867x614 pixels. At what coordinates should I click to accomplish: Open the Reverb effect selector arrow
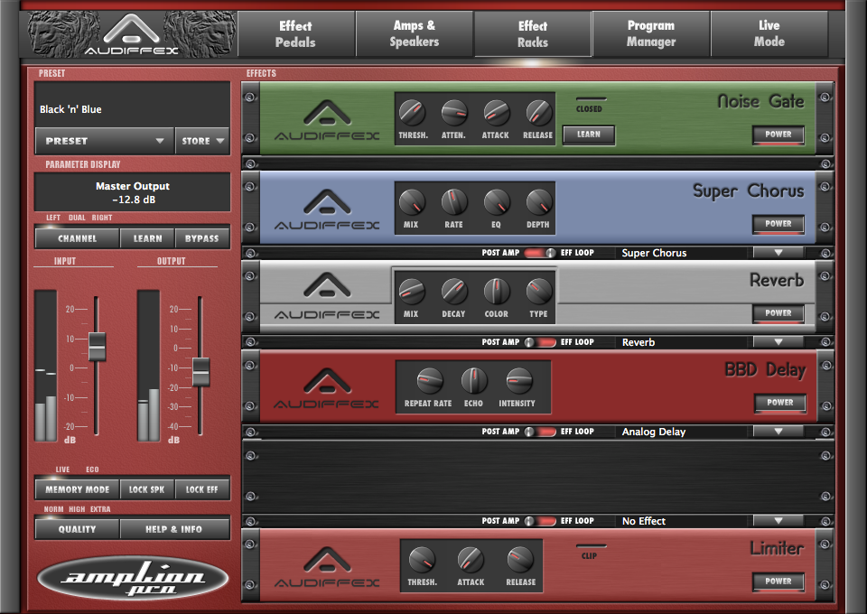click(778, 342)
